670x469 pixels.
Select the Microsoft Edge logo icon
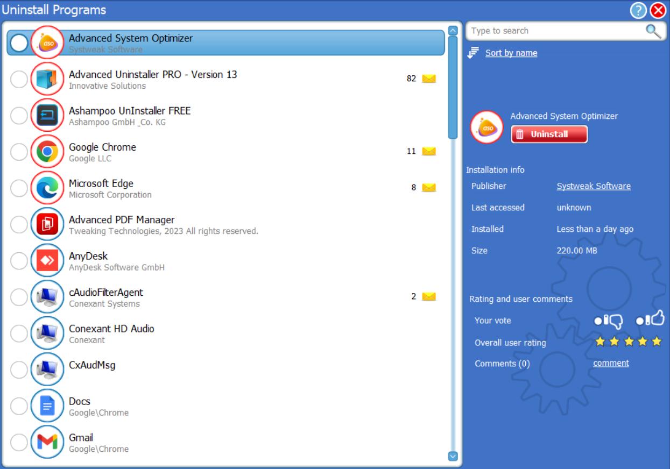(47, 187)
